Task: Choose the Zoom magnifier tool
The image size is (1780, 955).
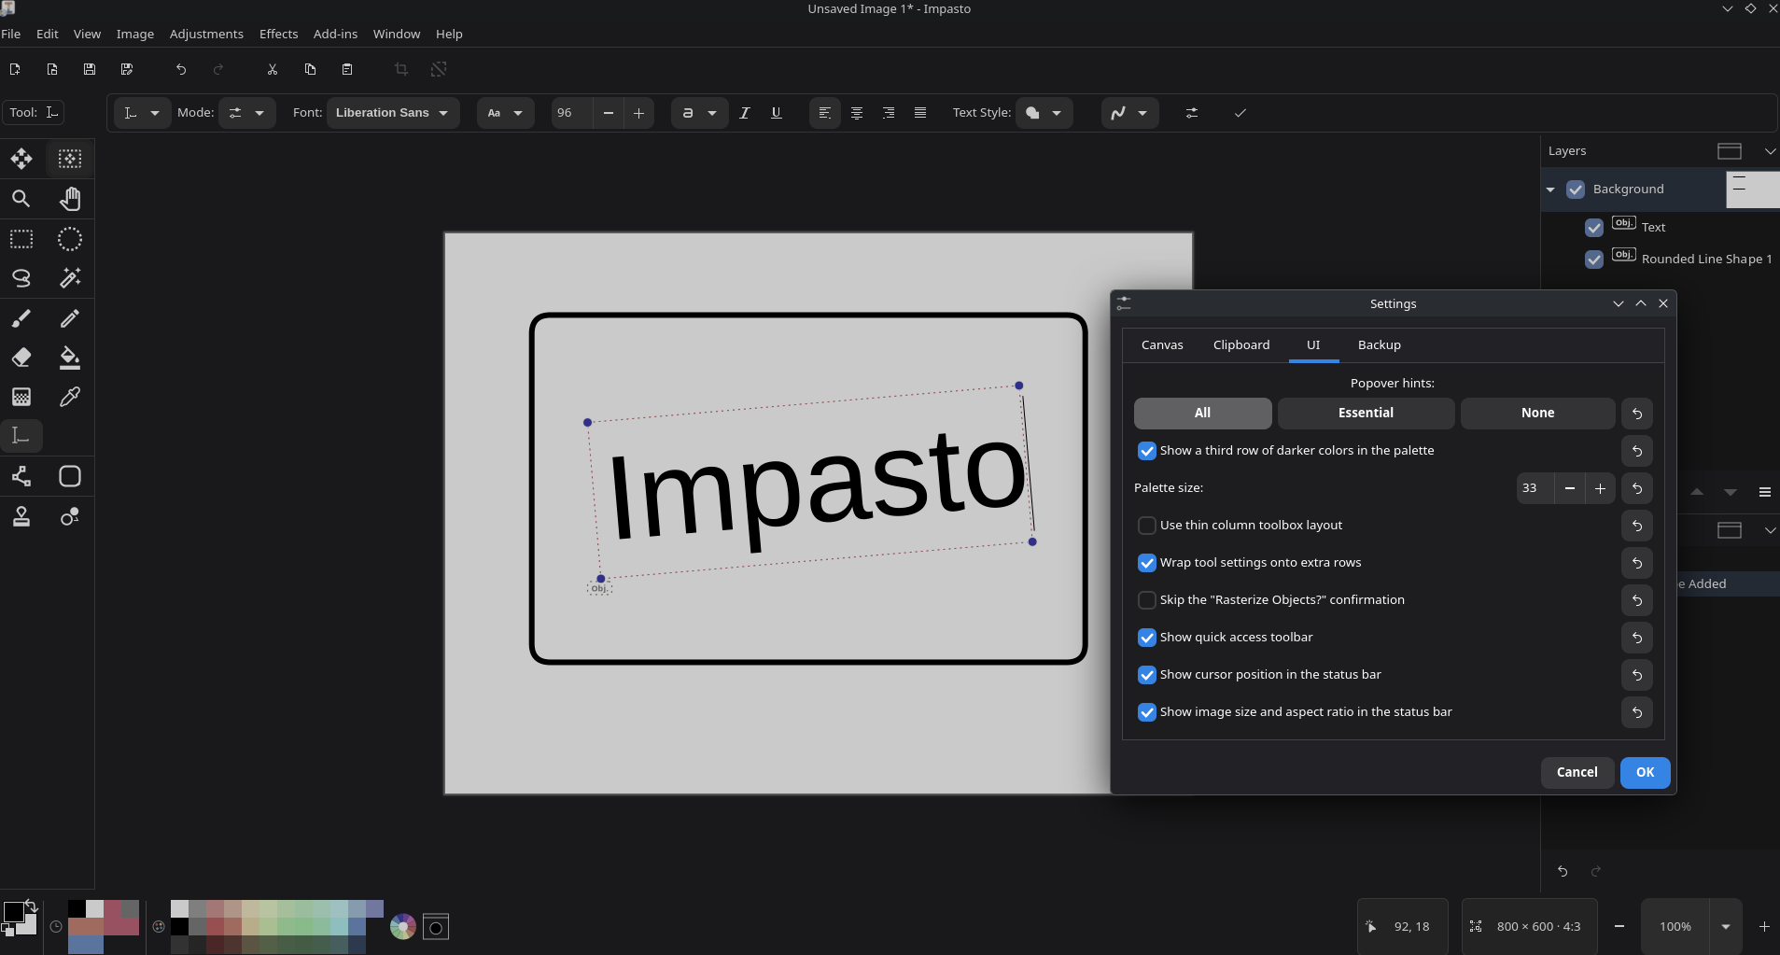Action: (21, 199)
